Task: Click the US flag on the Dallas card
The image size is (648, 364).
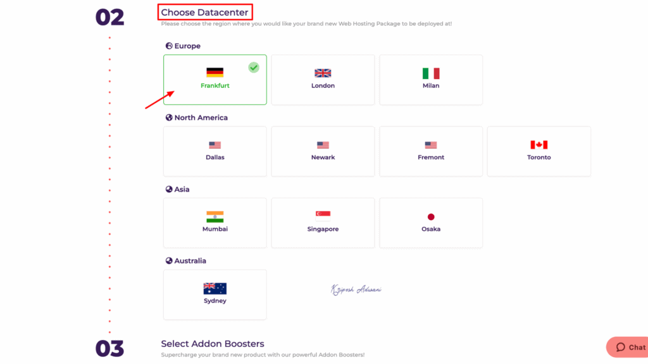Action: point(215,144)
